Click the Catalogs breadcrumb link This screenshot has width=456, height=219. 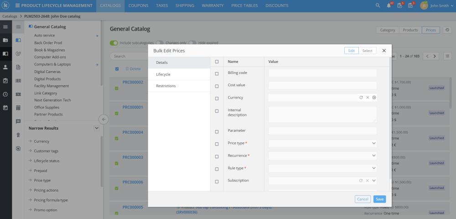click(x=10, y=16)
